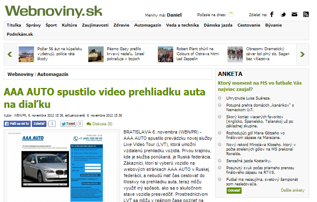The height and width of the screenshot is (202, 317).
Task: Go to previous headlines with left arrow
Action: [x=10, y=54]
